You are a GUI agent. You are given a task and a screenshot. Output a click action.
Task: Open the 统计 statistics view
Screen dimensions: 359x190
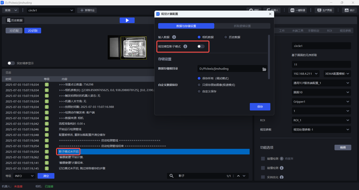(x=349, y=10)
